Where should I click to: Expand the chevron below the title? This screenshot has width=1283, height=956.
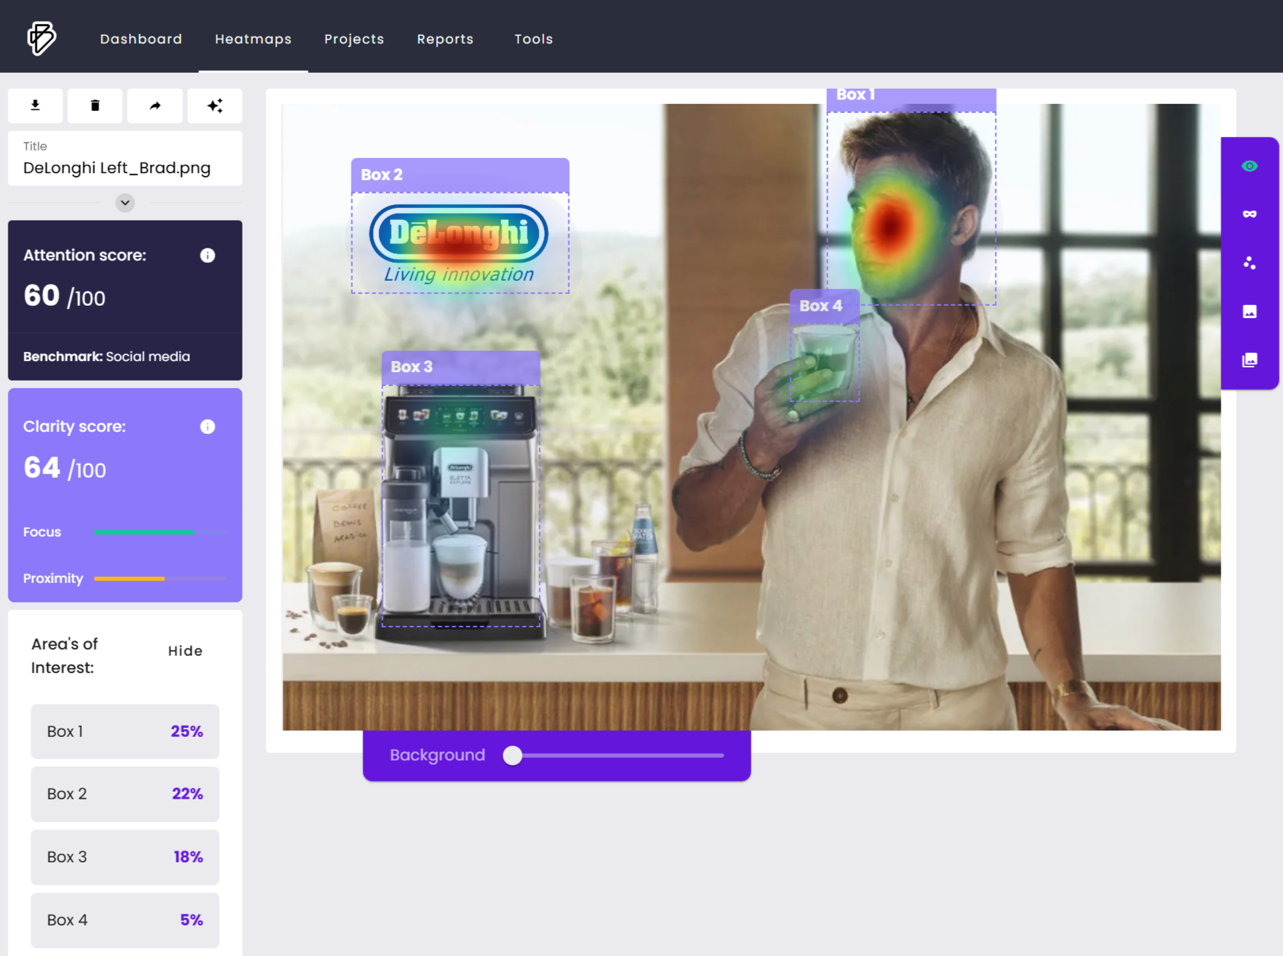(125, 202)
